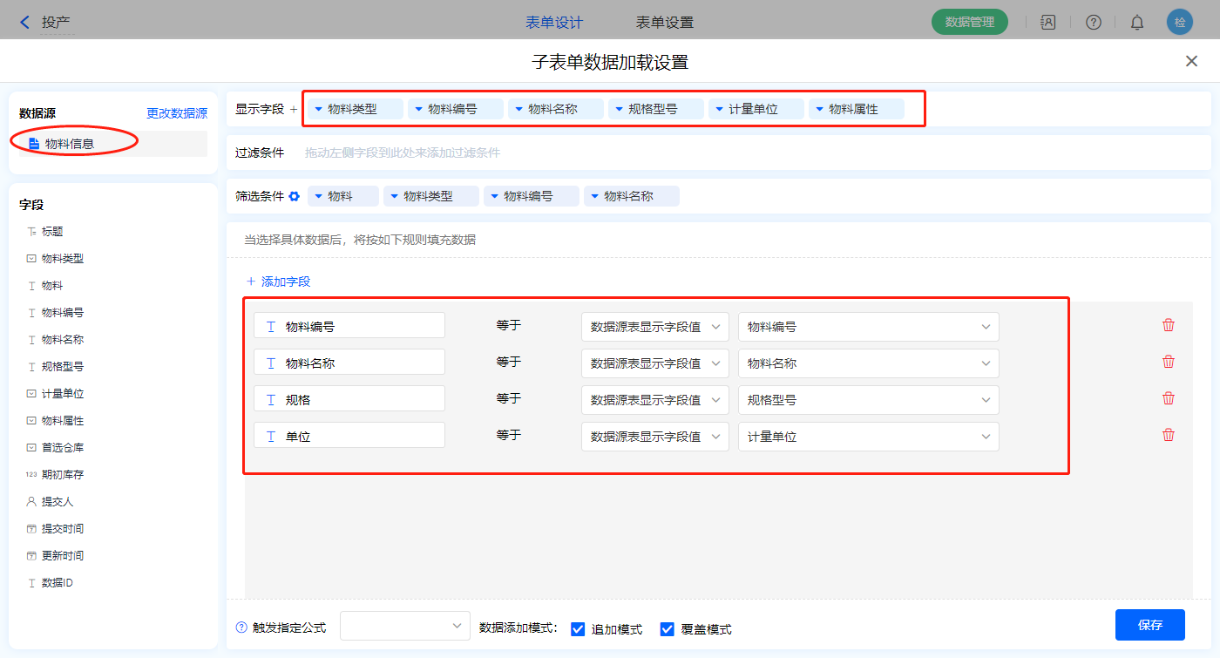Switch to the 表单设计 tab

coord(554,23)
